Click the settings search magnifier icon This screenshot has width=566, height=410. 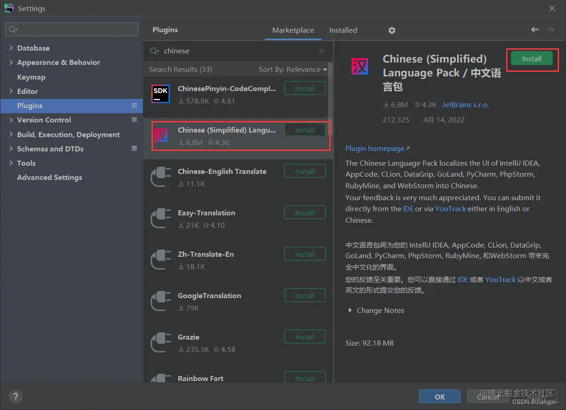[13, 29]
